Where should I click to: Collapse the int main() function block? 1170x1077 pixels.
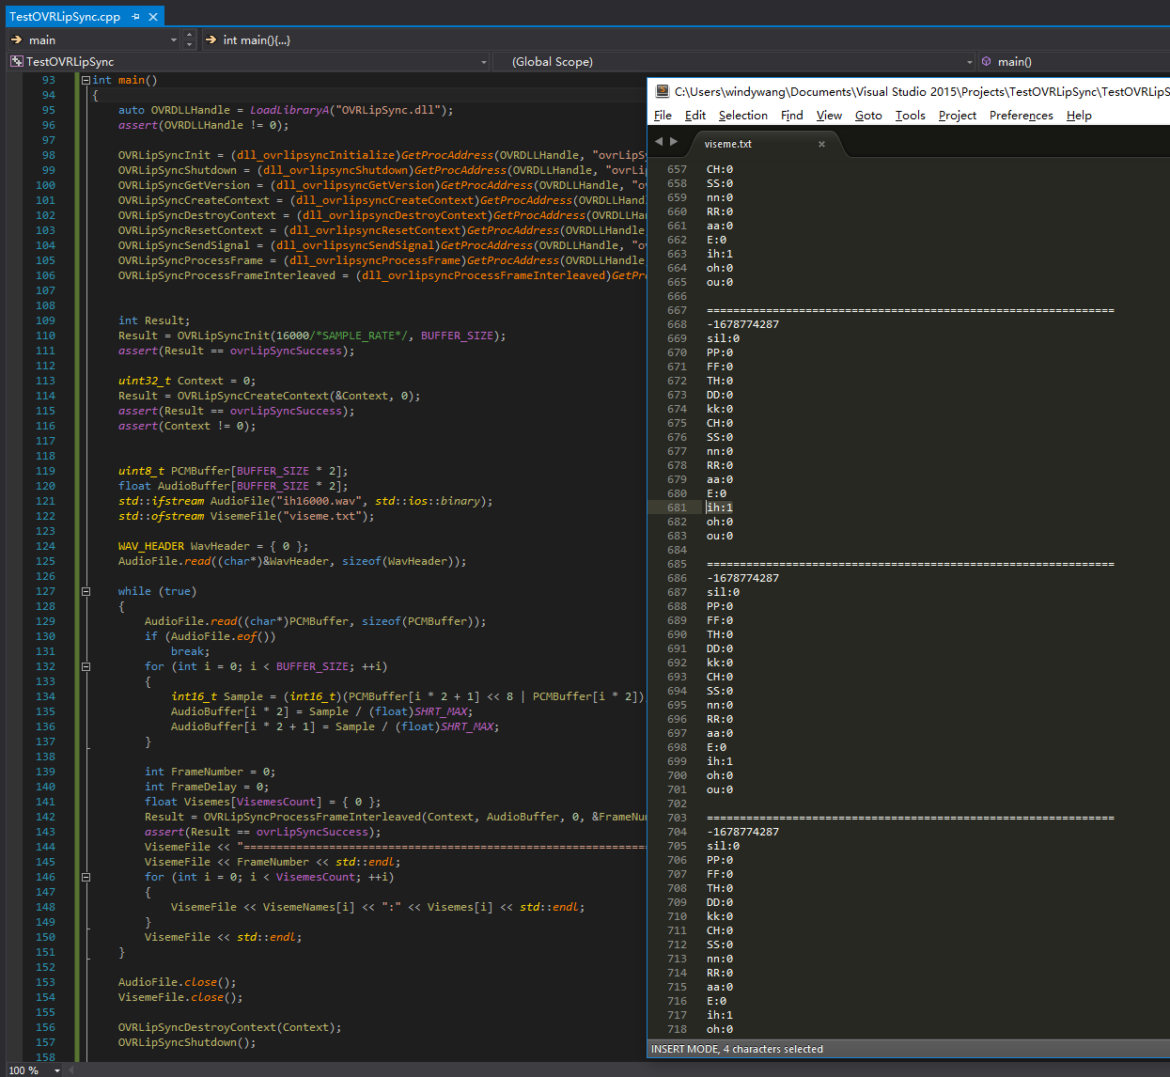click(x=86, y=81)
